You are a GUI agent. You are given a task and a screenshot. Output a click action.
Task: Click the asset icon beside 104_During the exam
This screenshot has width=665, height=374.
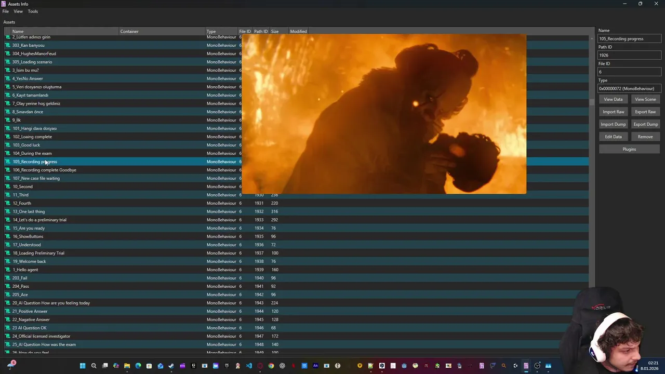pos(8,153)
